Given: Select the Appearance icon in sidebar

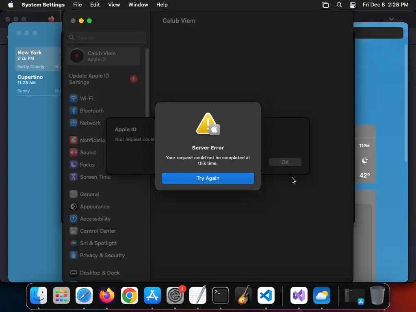Looking at the screenshot, I should click(x=74, y=206).
